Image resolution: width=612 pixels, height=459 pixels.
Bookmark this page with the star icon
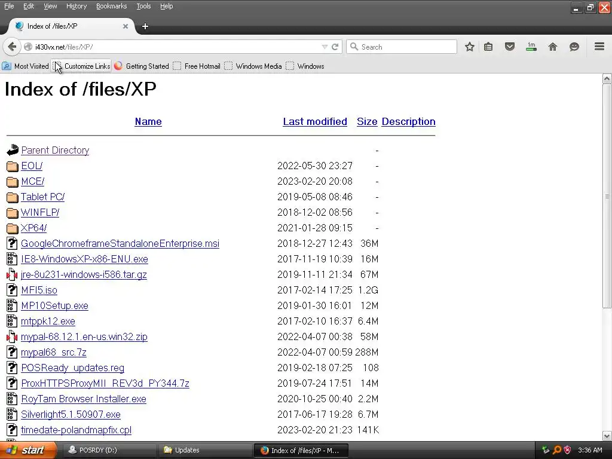pos(470,47)
